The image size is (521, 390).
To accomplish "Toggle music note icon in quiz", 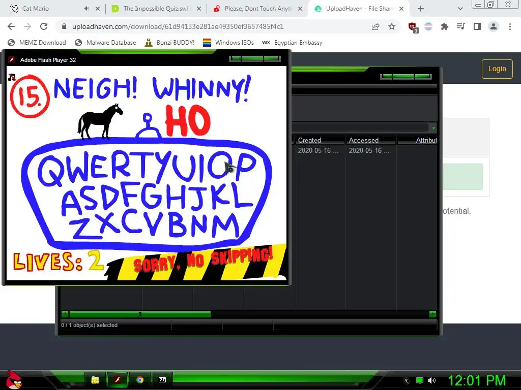I will point(12,78).
